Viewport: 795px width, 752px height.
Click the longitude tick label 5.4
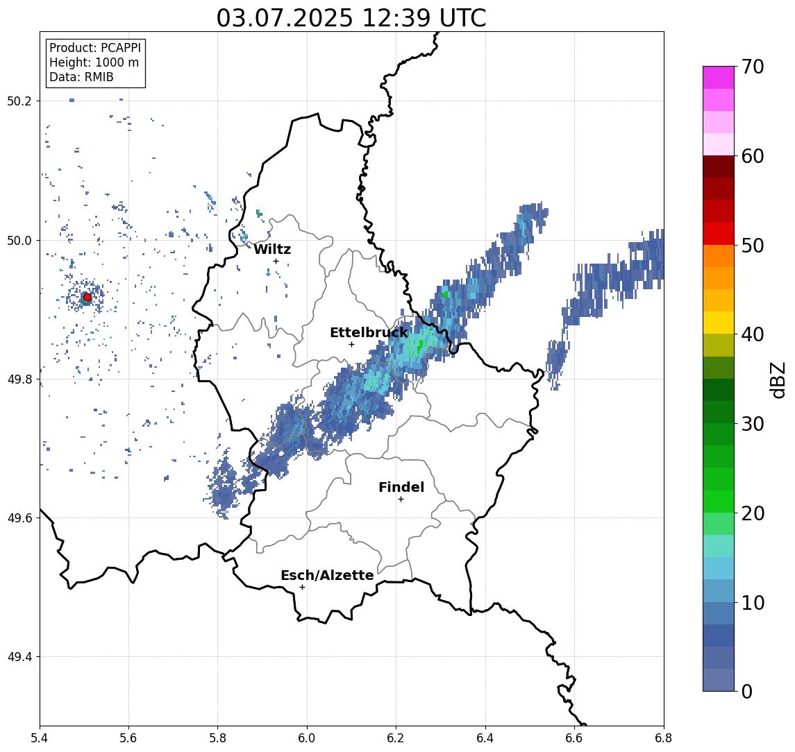pos(40,738)
